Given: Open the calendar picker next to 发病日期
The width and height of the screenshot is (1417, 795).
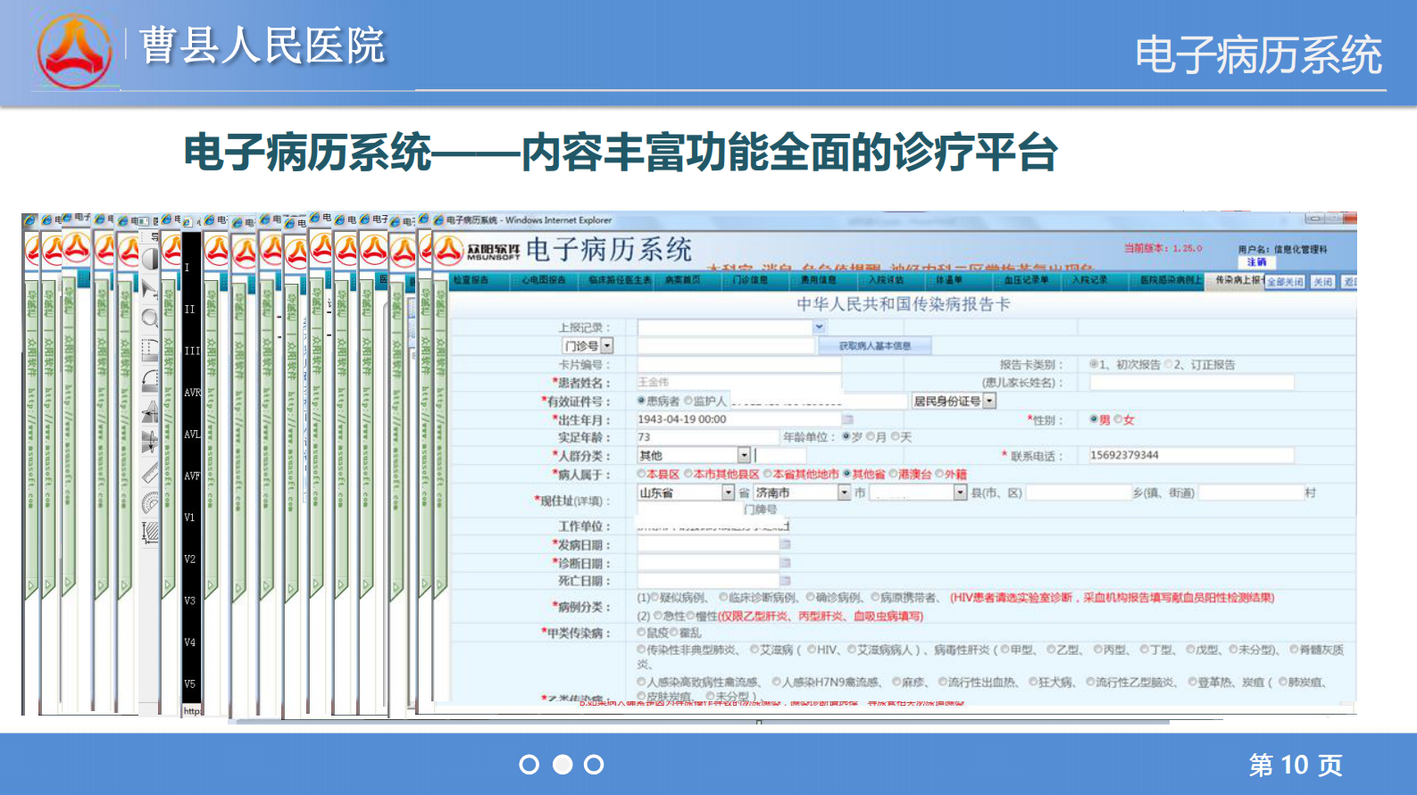Looking at the screenshot, I should [x=786, y=544].
